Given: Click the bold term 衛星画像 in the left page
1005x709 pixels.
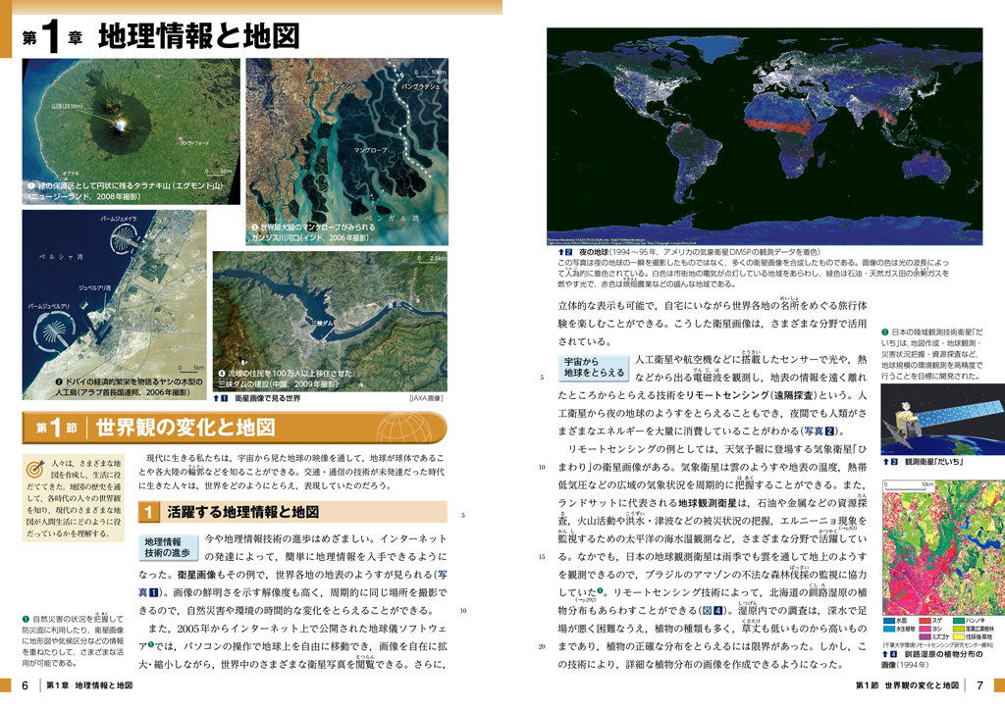Looking at the screenshot, I should tap(196, 575).
